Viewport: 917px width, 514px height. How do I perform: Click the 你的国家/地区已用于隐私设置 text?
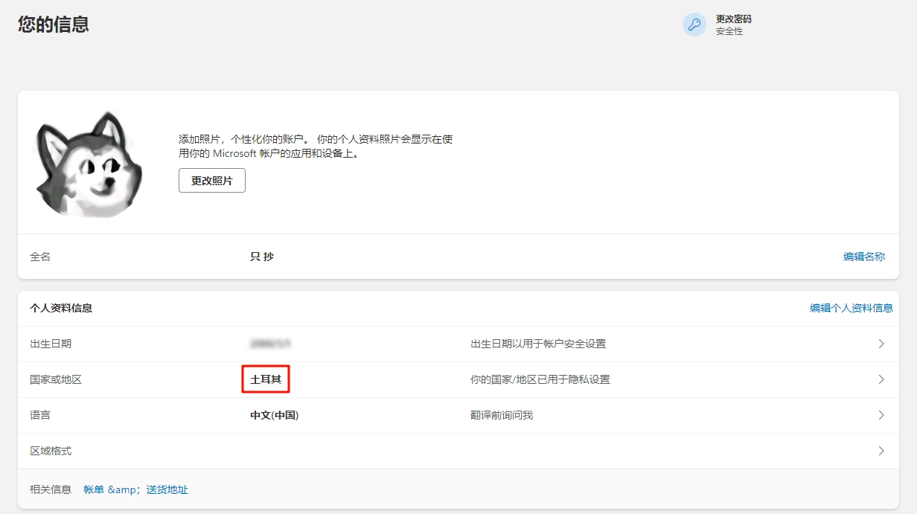tap(540, 379)
